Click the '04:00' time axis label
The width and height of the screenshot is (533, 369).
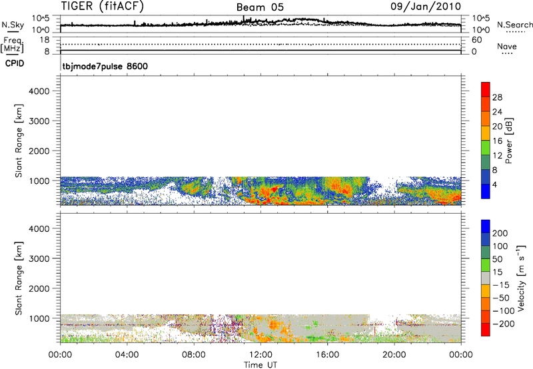(x=127, y=355)
